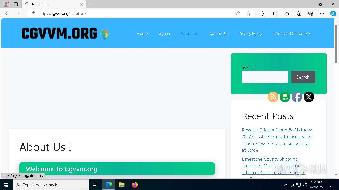Viewport: 339px width, 190px height.
Task: Open taskbar clock and date
Action: [x=317, y=185]
